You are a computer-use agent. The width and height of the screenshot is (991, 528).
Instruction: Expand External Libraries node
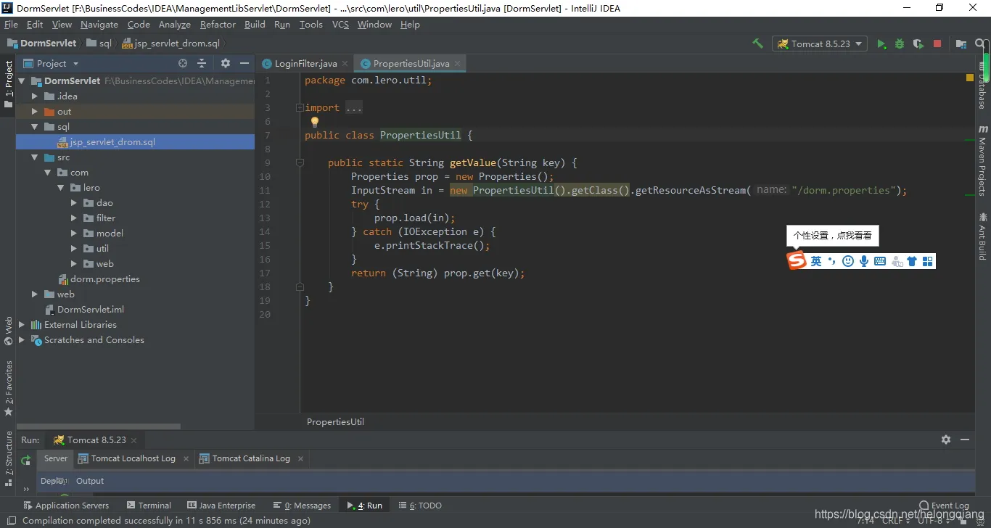click(x=22, y=325)
